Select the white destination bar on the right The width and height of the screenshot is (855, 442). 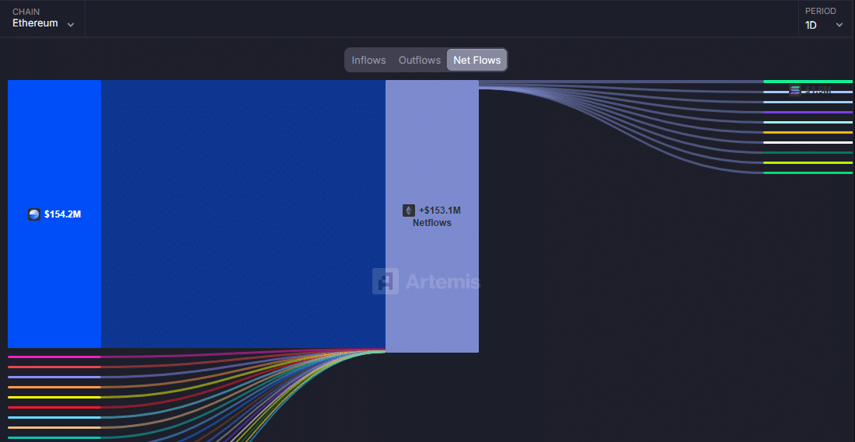tap(808, 142)
